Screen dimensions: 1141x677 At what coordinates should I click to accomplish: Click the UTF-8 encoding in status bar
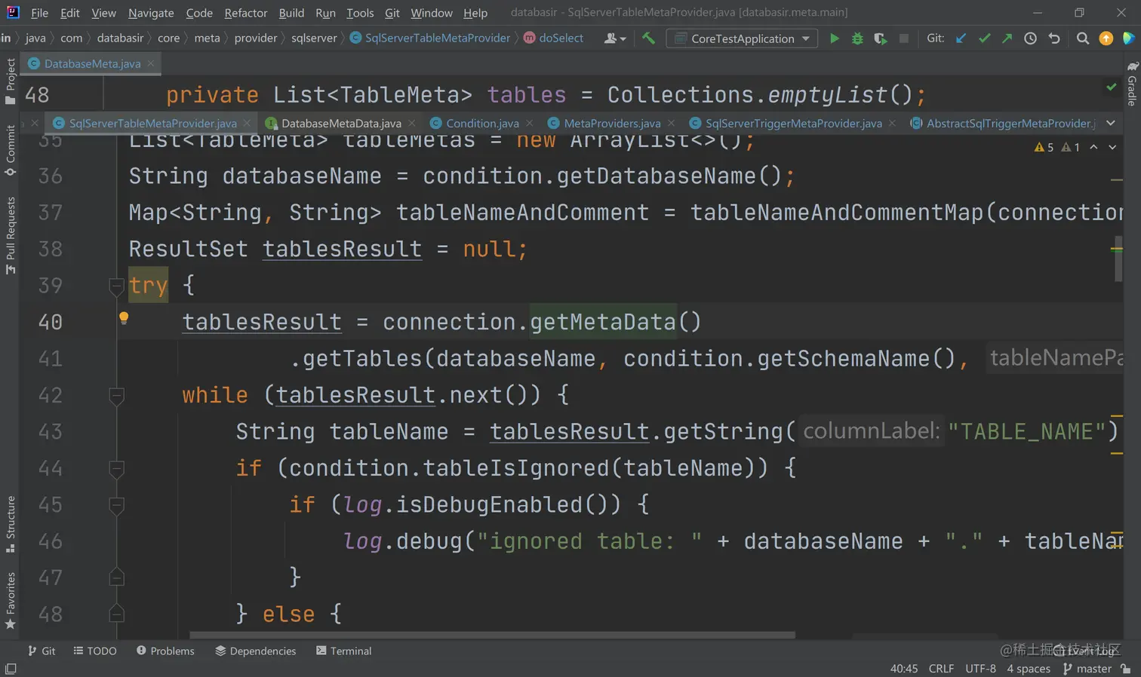(980, 669)
